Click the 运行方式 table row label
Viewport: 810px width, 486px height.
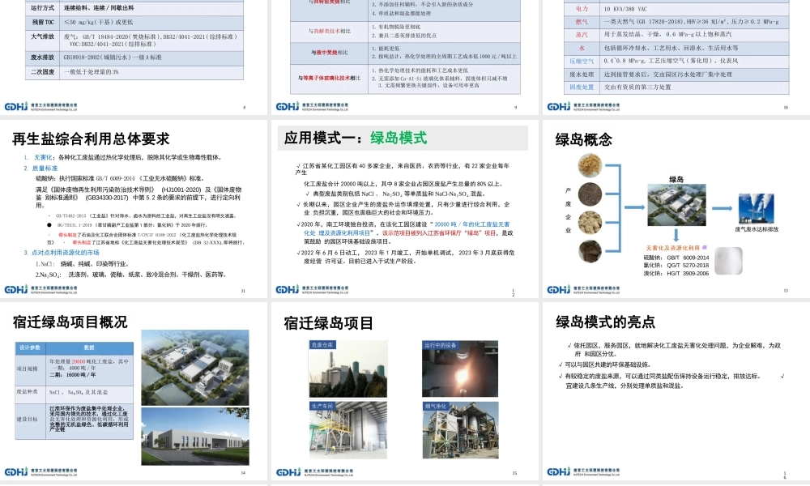click(42, 8)
